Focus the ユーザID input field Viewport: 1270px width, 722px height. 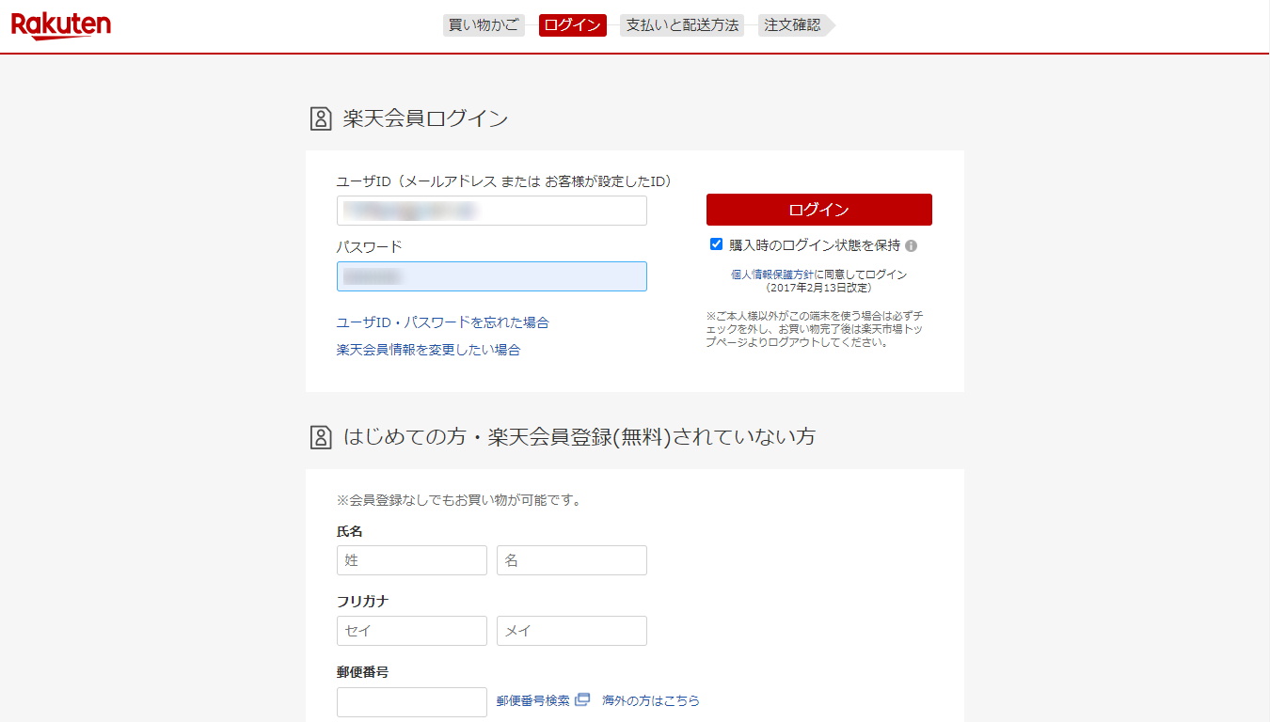point(492,211)
